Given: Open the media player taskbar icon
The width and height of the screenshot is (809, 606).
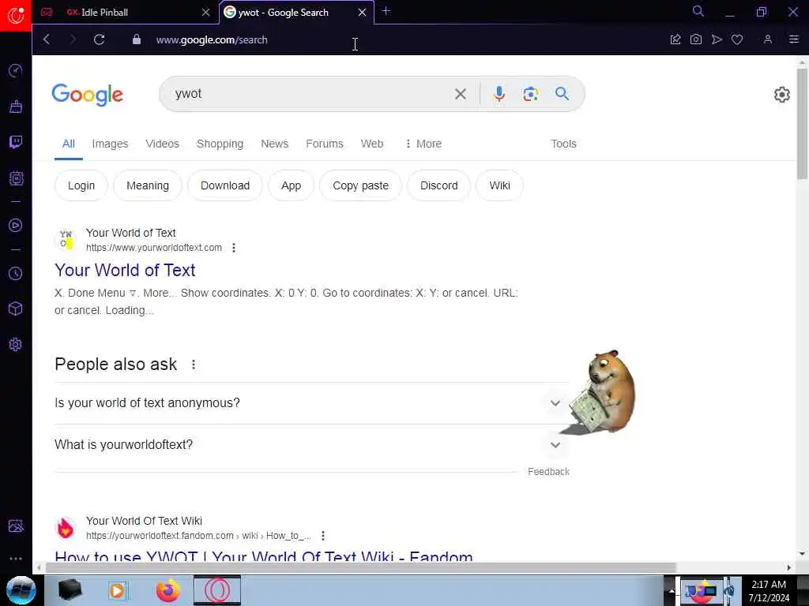Looking at the screenshot, I should click(x=117, y=590).
